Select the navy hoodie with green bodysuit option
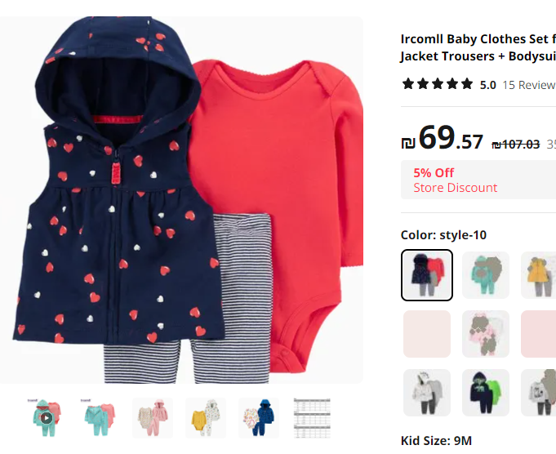The height and width of the screenshot is (454, 556). (x=486, y=393)
